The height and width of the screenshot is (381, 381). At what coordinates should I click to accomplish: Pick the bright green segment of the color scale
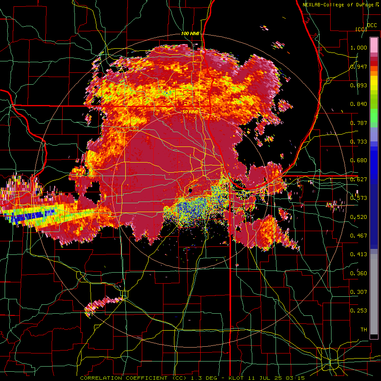374,116
